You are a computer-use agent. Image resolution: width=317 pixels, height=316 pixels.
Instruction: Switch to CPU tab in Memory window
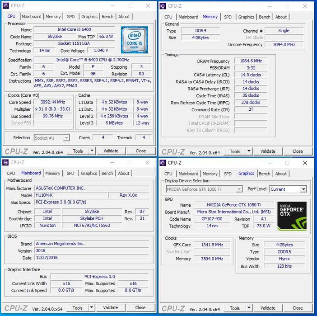pos(168,17)
